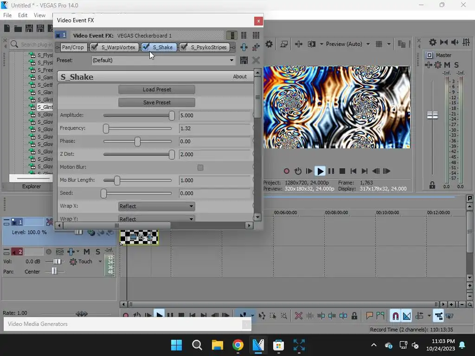Start playback in preview transport

(320, 171)
